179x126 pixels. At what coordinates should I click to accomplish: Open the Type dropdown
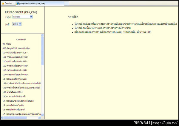(x=23, y=17)
